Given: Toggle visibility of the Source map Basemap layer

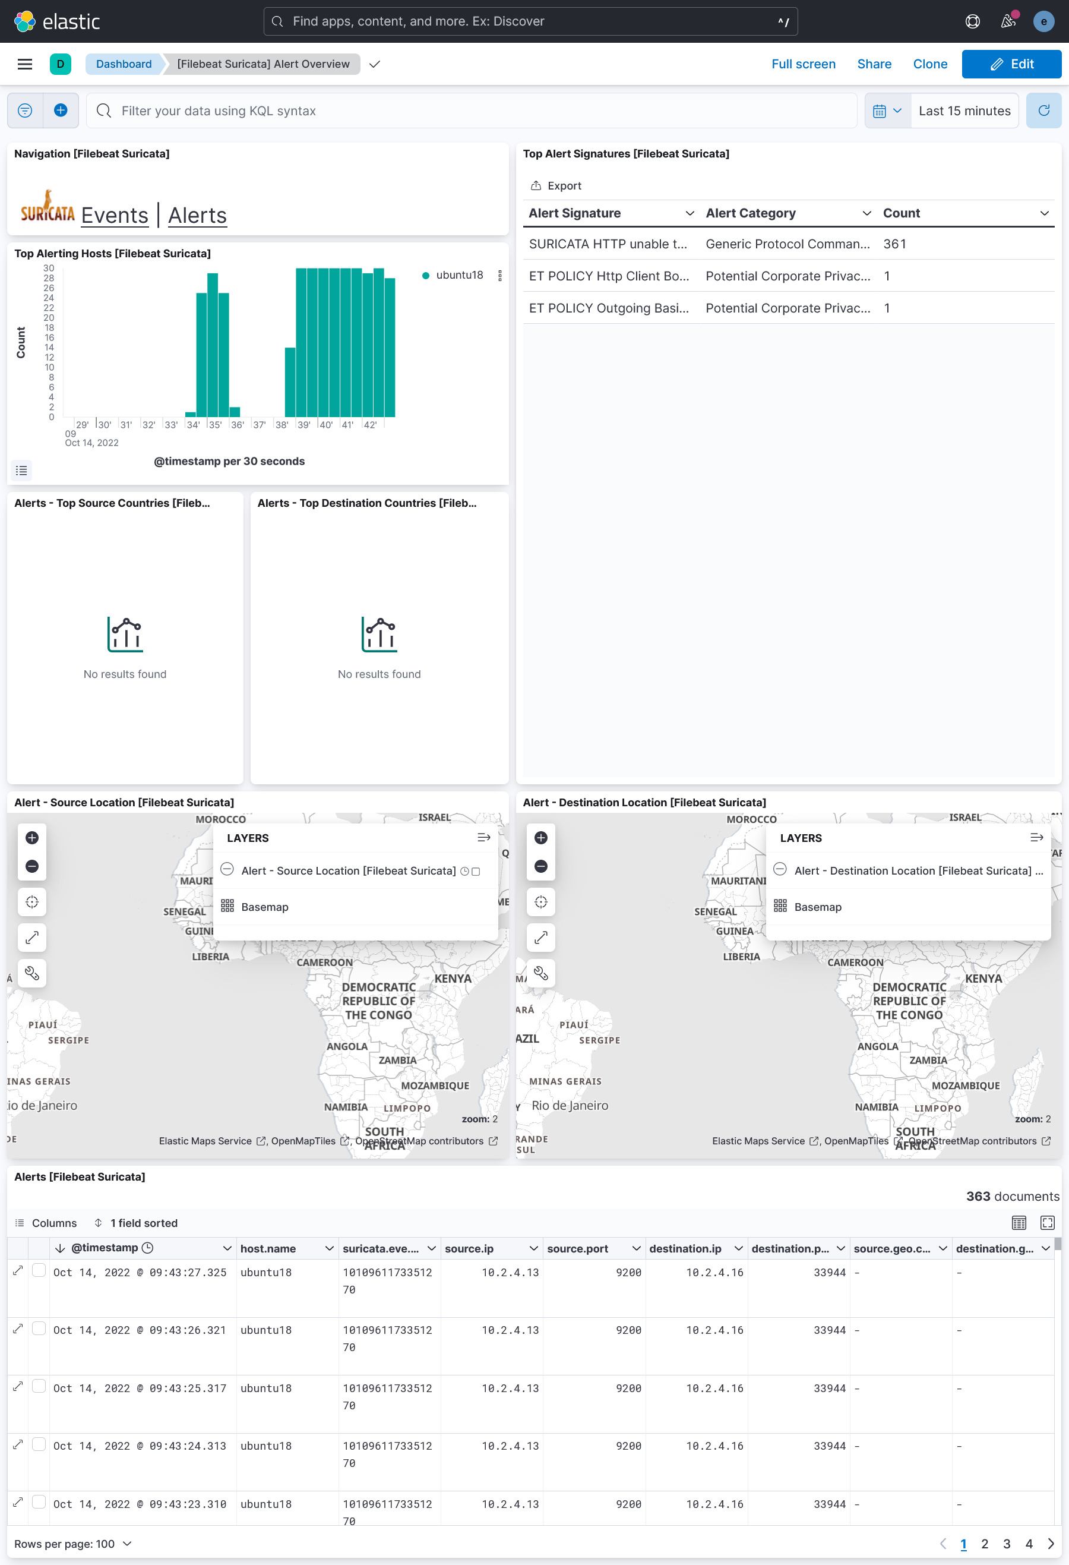Looking at the screenshot, I should 227,905.
